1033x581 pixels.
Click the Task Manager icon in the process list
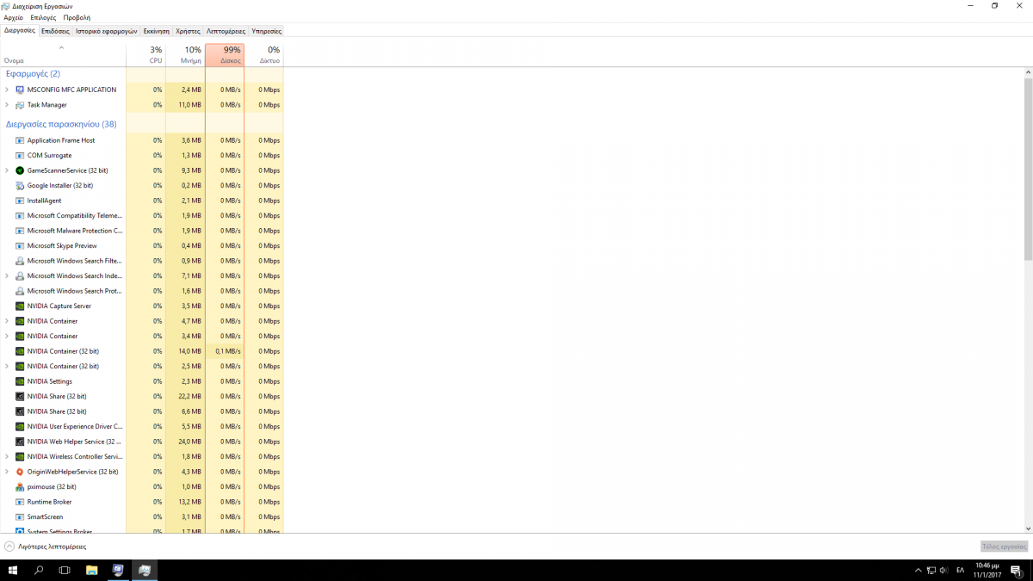[20, 105]
